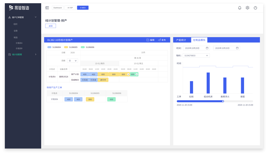Select 价值流B in the sidebar
The height and width of the screenshot is (155, 268).
(19, 48)
